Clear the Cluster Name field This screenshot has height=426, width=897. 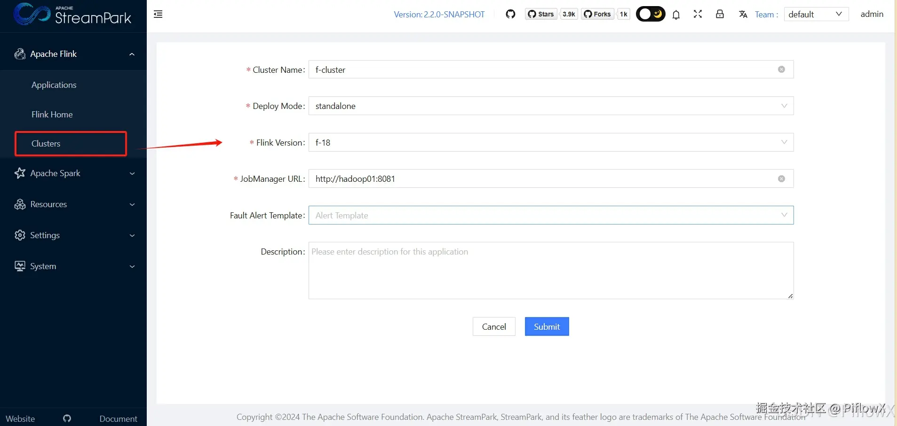[x=781, y=70]
